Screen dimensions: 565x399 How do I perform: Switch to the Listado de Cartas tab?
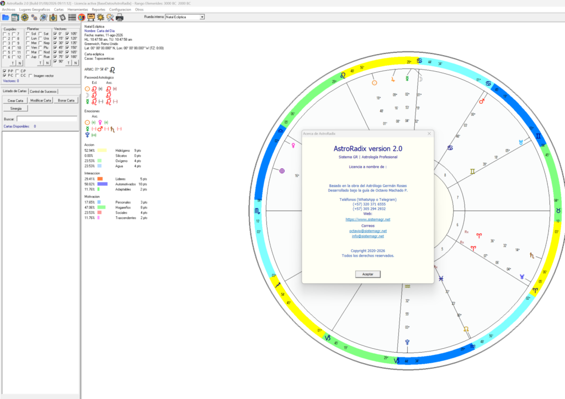coord(15,91)
